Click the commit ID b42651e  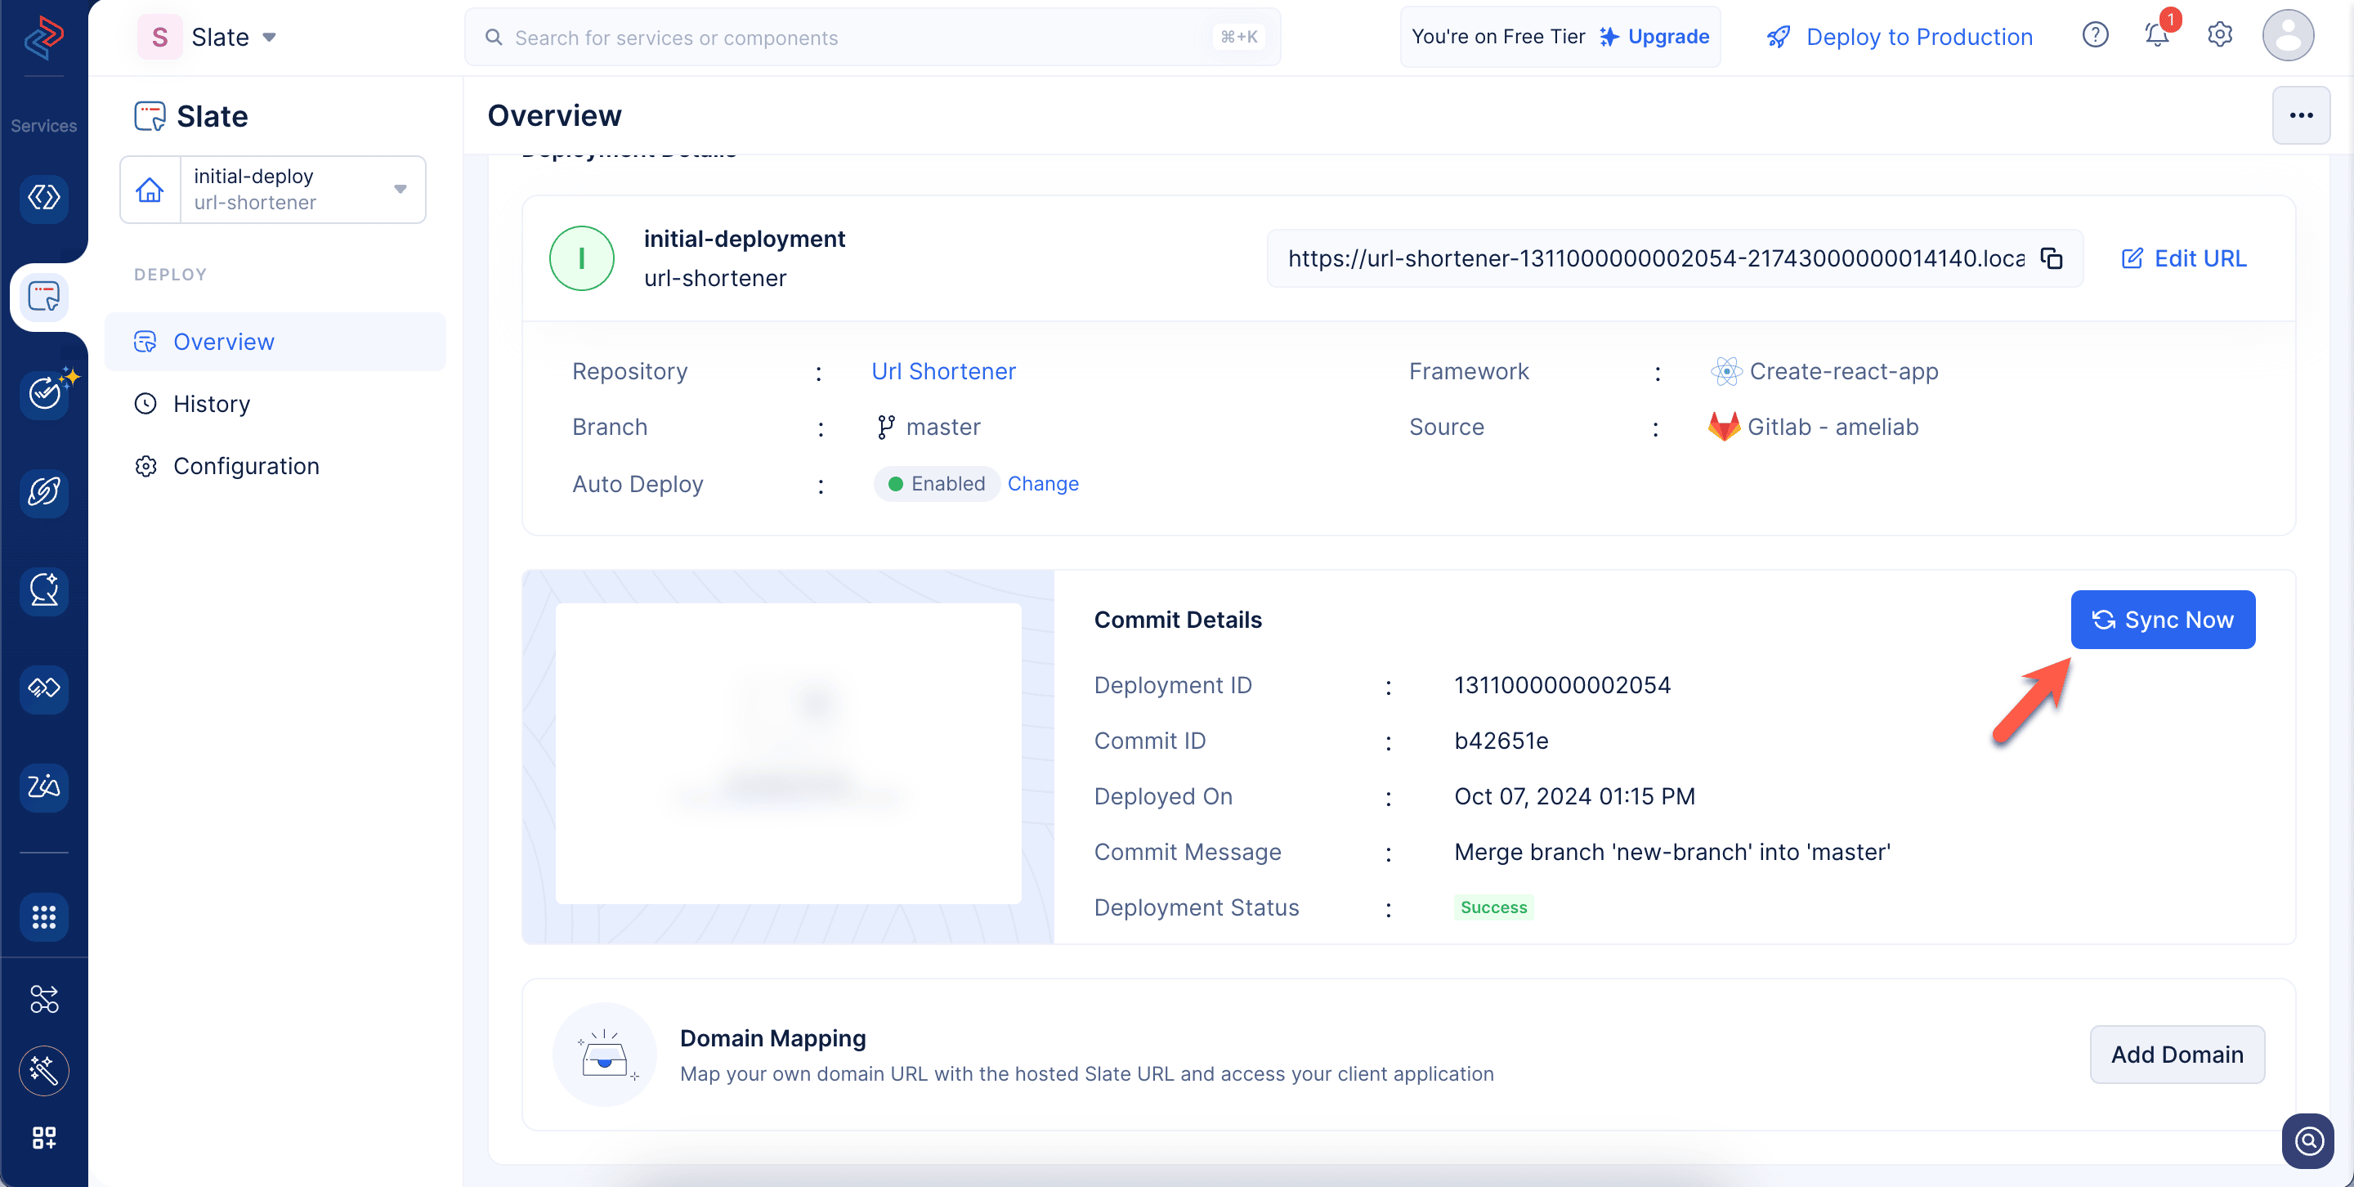coord(1501,740)
